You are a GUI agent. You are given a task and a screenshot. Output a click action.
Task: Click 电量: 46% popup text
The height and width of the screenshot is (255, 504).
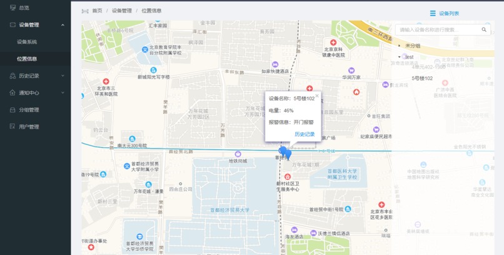coord(281,111)
